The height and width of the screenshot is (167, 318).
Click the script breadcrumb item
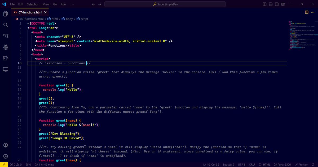pyautogui.click(x=82, y=19)
